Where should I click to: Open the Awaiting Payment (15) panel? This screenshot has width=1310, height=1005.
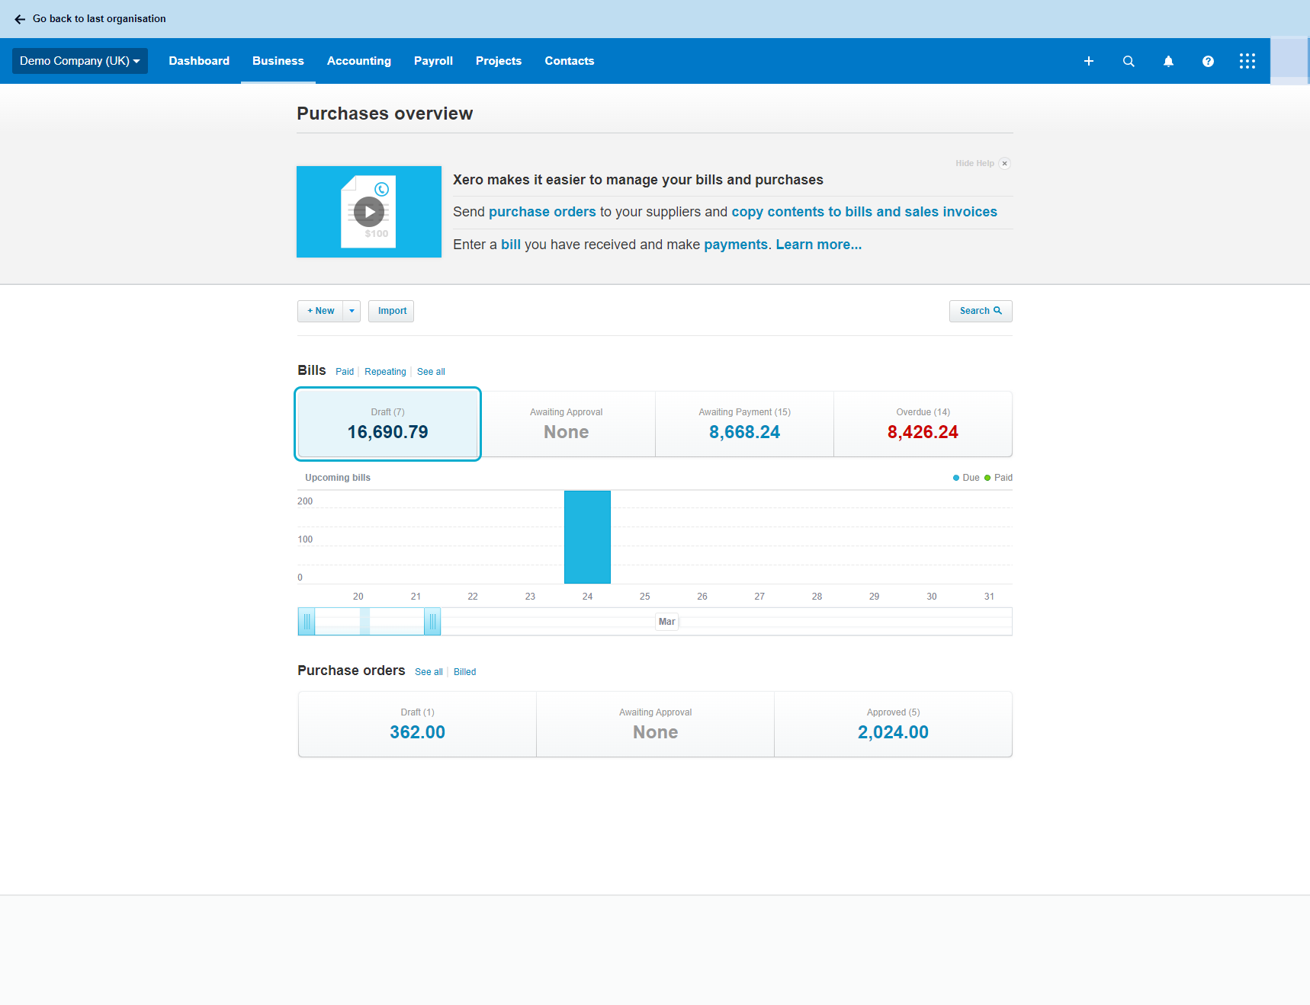pos(745,424)
